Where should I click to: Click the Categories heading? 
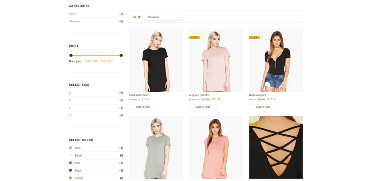79,6
